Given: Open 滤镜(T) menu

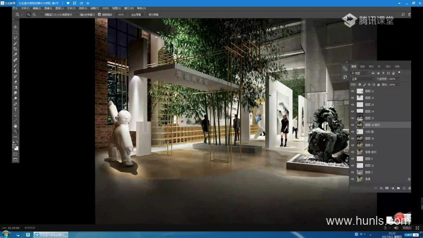Looking at the screenshot, I should tap(94, 8).
